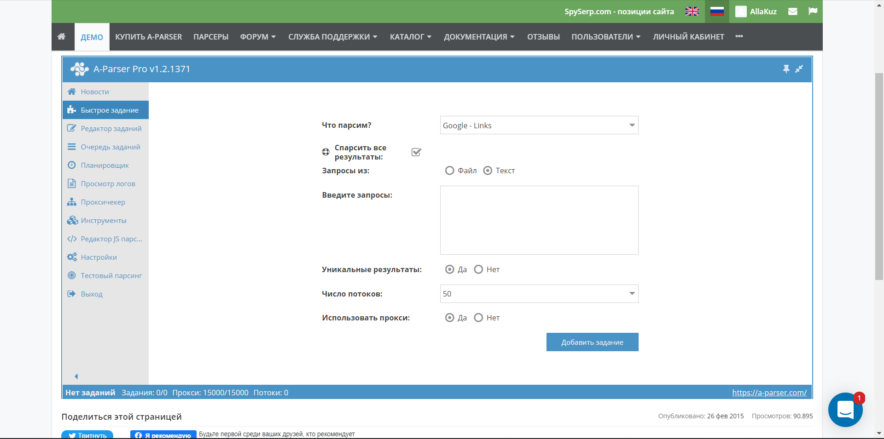884x439 pixels.
Task: Open the more options ellipsis in navigation
Action: 739,36
